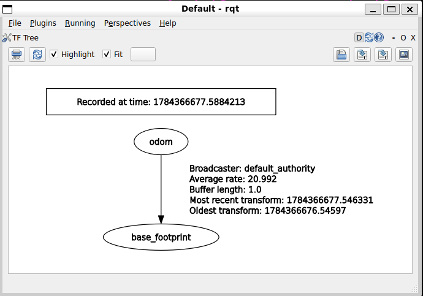Save the graph as DOT file
This screenshot has width=423, height=296.
(x=362, y=55)
